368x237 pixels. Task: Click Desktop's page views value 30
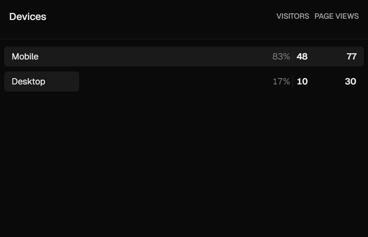[x=351, y=81]
